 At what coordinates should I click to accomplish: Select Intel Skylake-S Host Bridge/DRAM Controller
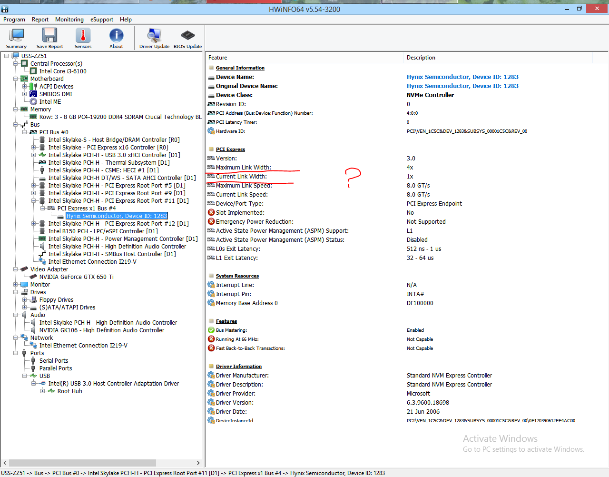(114, 140)
